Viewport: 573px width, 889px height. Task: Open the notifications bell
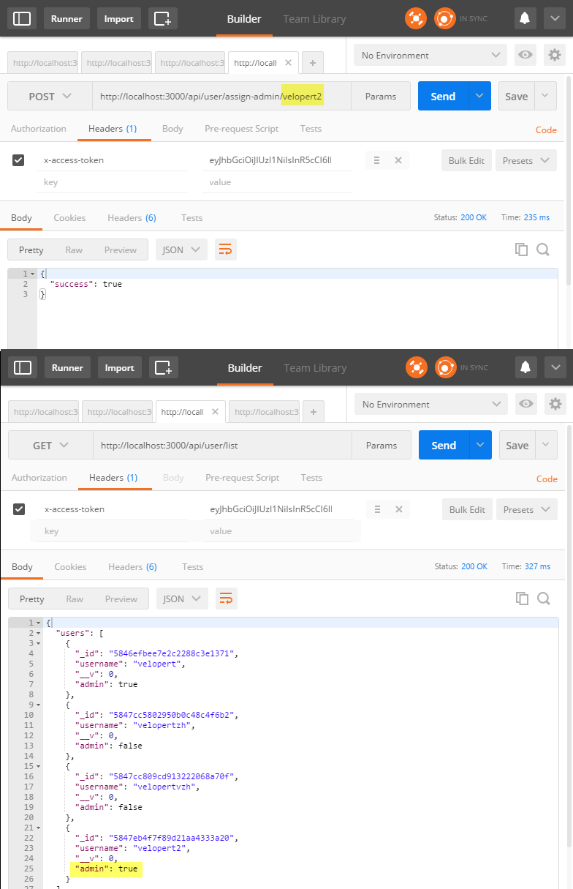[x=525, y=18]
